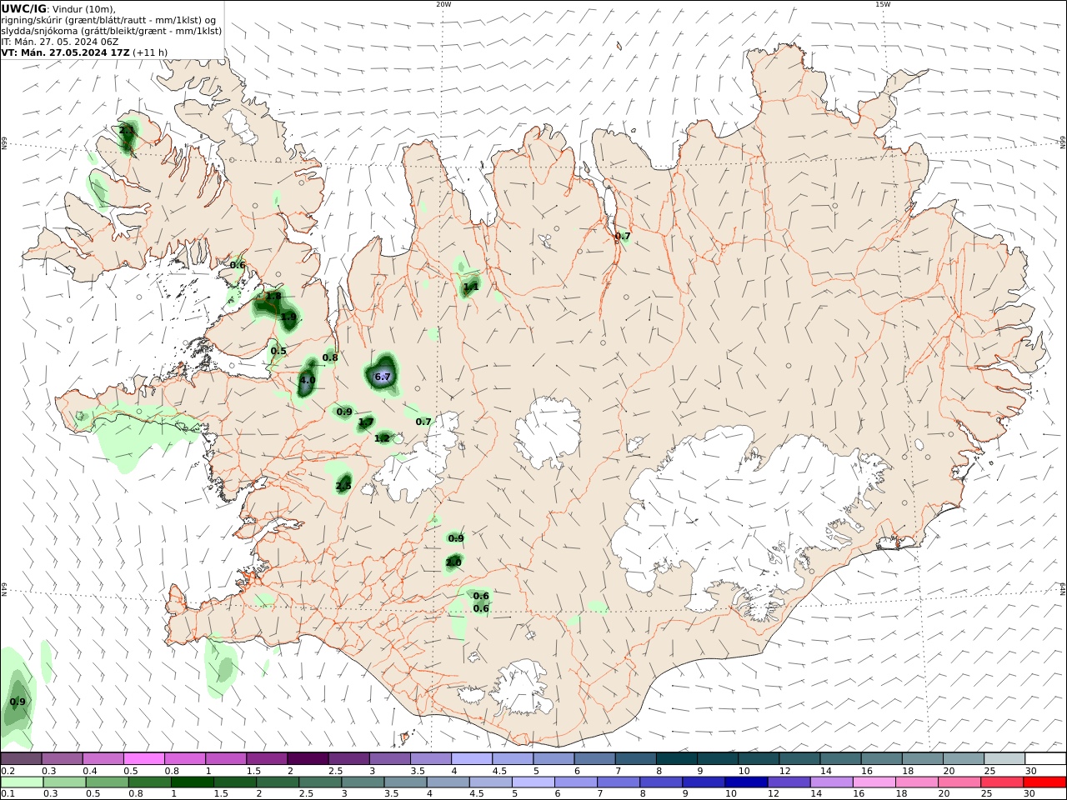This screenshot has height=800, width=1067.
Task: Click the 0.7 value near the northern lake
Action: pyautogui.click(x=623, y=236)
